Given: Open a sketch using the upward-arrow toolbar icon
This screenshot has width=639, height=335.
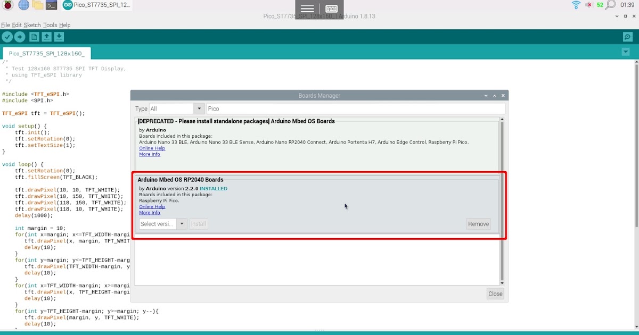Looking at the screenshot, I should (x=46, y=37).
